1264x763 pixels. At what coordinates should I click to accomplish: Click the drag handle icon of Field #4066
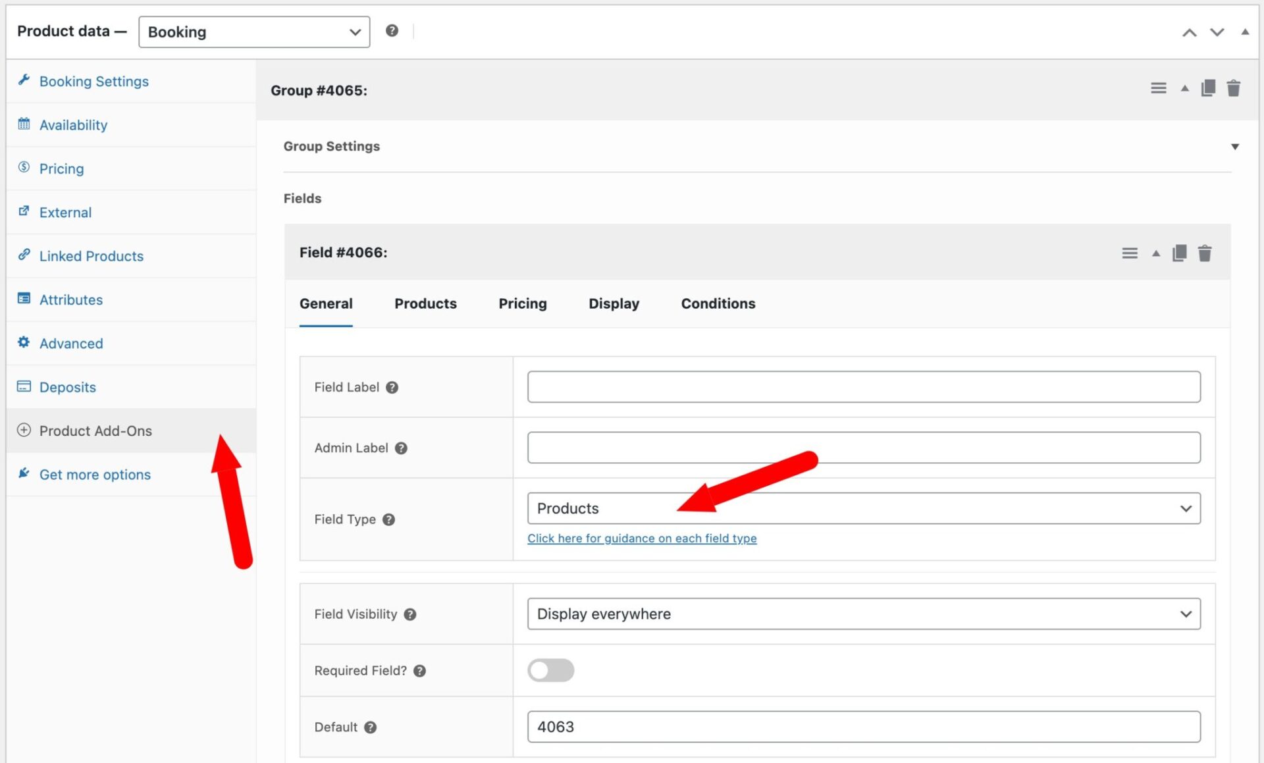pyautogui.click(x=1129, y=252)
